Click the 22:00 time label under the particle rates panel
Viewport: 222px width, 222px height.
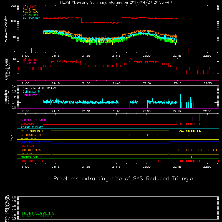click(x=147, y=84)
